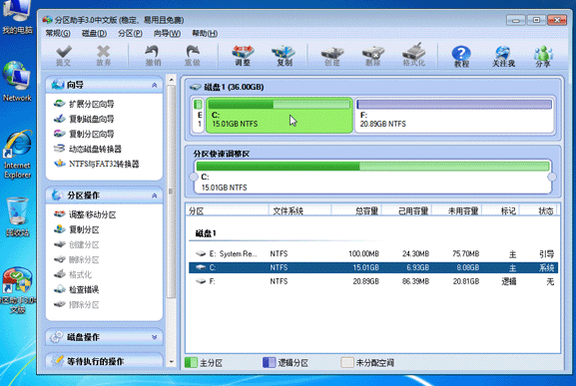Click the 创建 create partition toolbar icon
The image size is (576, 386).
pos(332,56)
